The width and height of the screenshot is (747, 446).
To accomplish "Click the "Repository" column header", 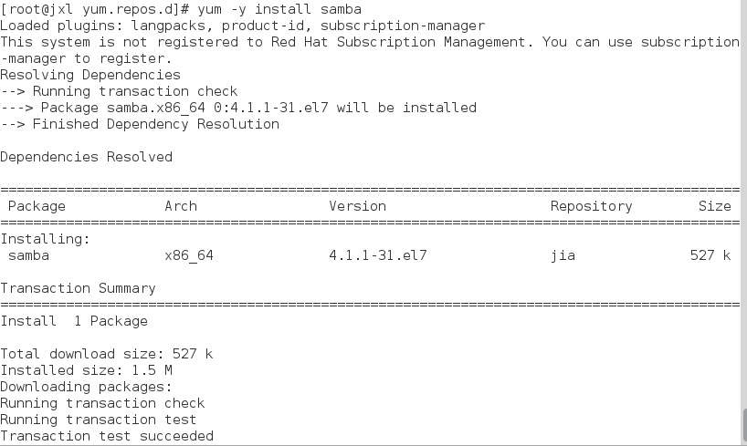I will pyautogui.click(x=591, y=206).
